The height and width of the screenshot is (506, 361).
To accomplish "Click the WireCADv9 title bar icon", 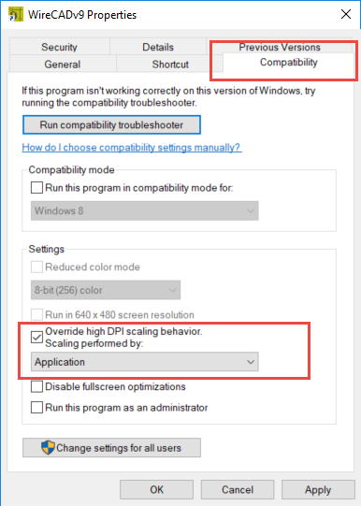I will tap(16, 15).
